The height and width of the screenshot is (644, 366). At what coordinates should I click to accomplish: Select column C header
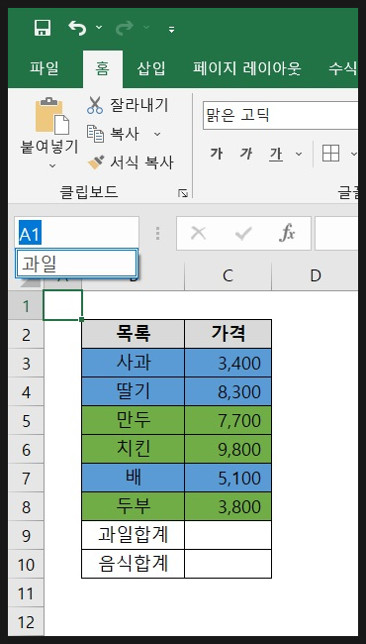click(228, 276)
